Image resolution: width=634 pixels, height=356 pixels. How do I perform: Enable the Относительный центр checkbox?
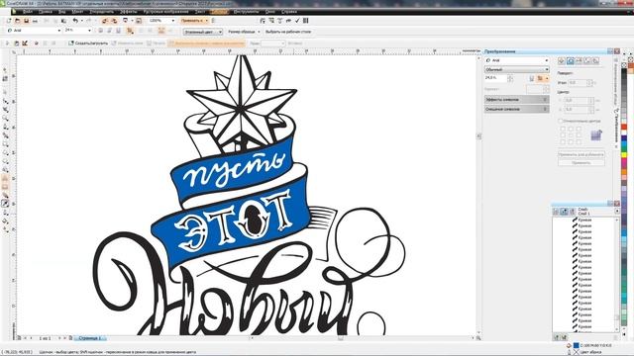[561, 121]
